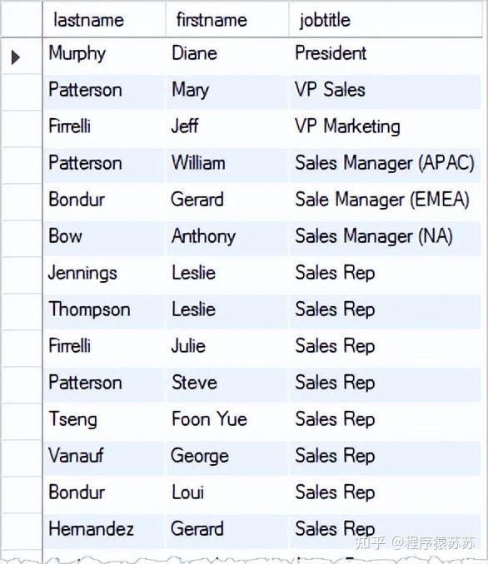488x564 pixels.
Task: Click the current row arrow indicator
Action: click(16, 57)
